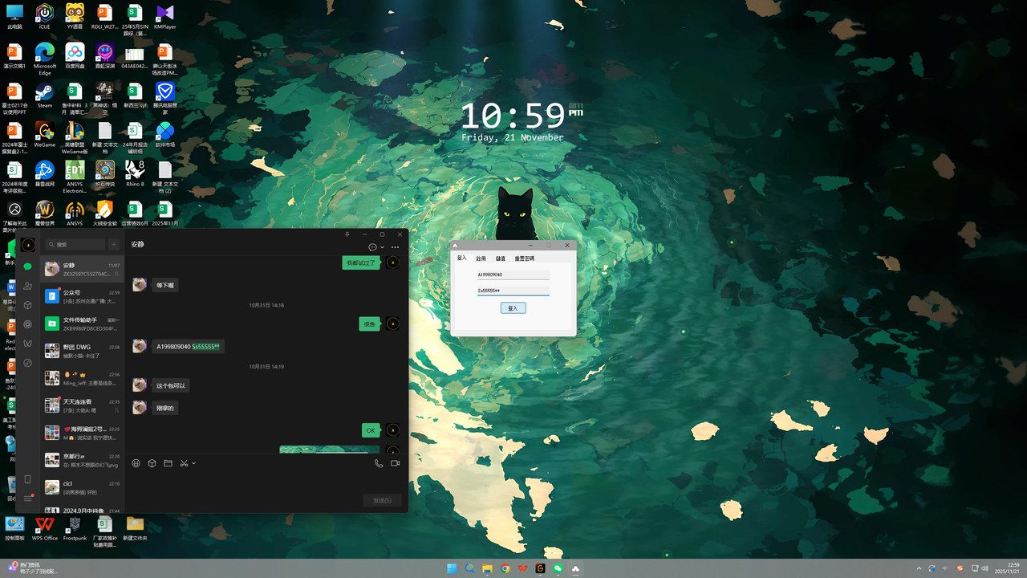Screen dimensions: 1027x578
Task: Click the 这个包可以 message bubble
Action: (x=171, y=385)
